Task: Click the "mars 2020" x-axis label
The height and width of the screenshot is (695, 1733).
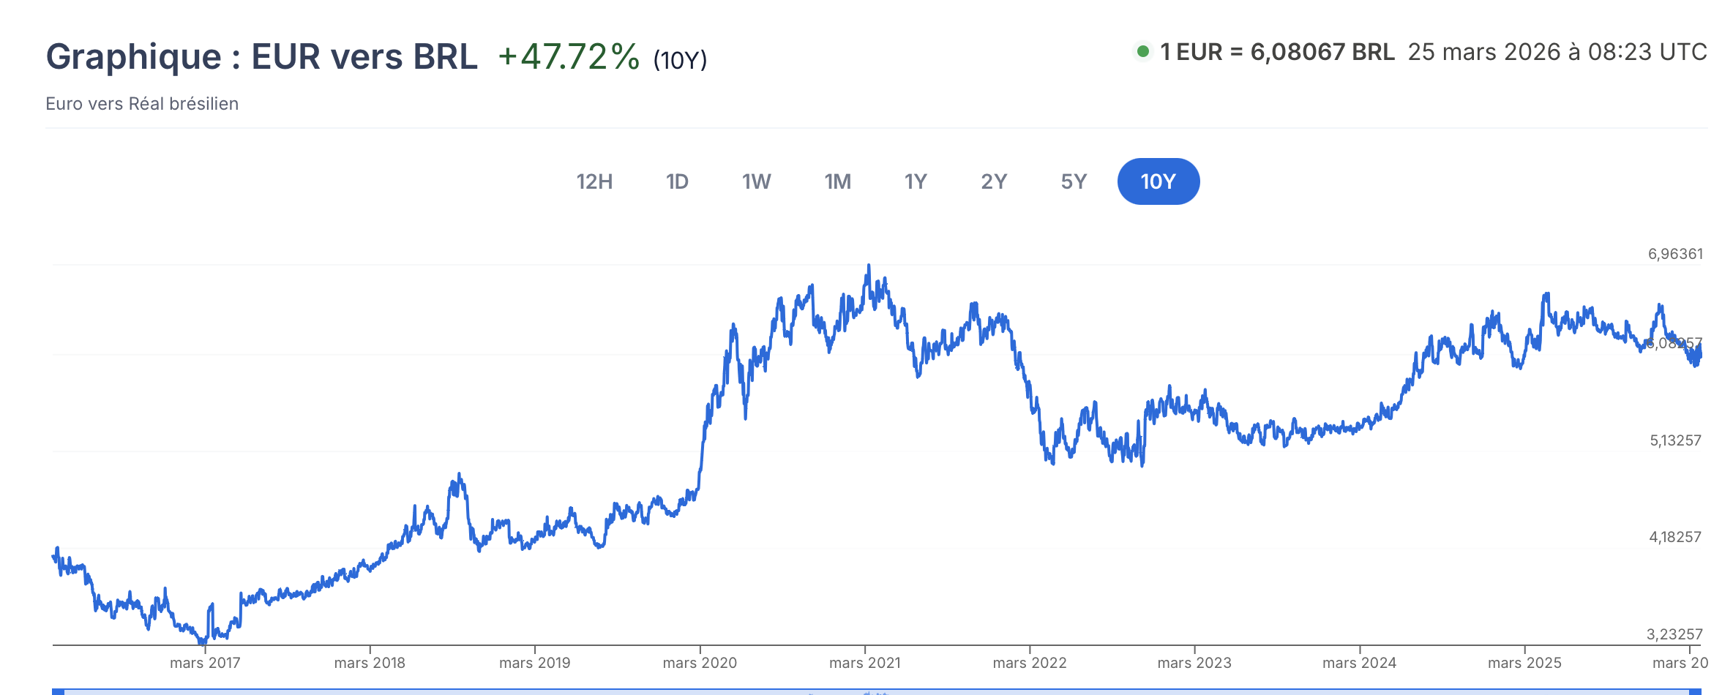Action: pos(700,663)
